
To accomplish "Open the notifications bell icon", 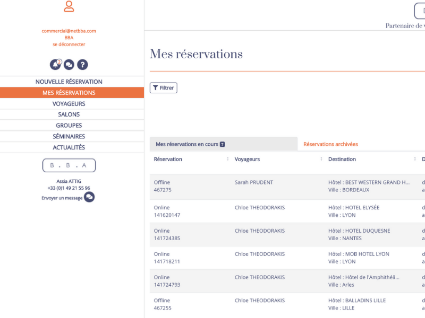I will pyautogui.click(x=55, y=65).
